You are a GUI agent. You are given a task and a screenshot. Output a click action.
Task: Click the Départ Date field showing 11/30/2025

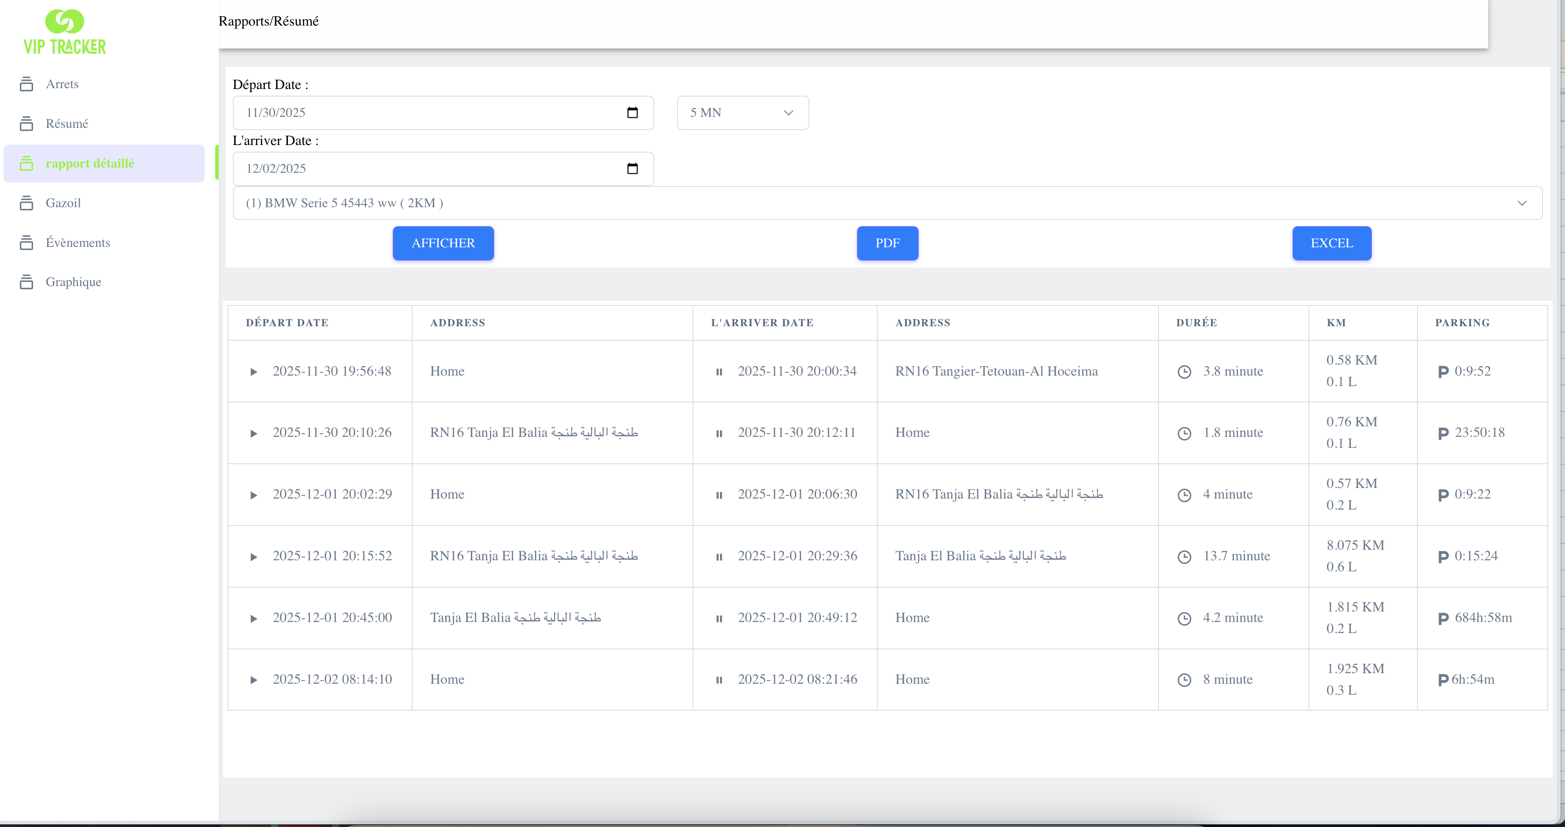[x=425, y=112]
